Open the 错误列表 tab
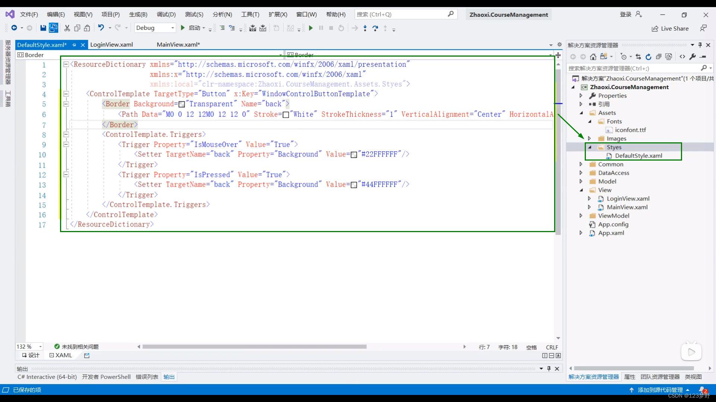The width and height of the screenshot is (716, 402). (x=147, y=377)
